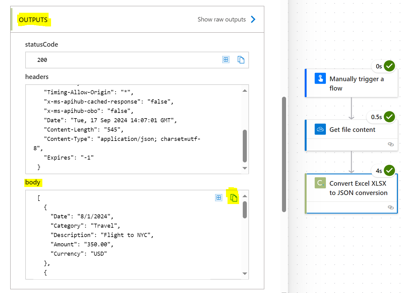Screen dimensions: 409x293
Task: Click the OneDrive cloud icon on Get file content
Action: (320, 129)
